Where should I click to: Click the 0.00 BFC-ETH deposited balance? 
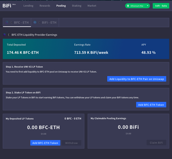(x=44, y=127)
